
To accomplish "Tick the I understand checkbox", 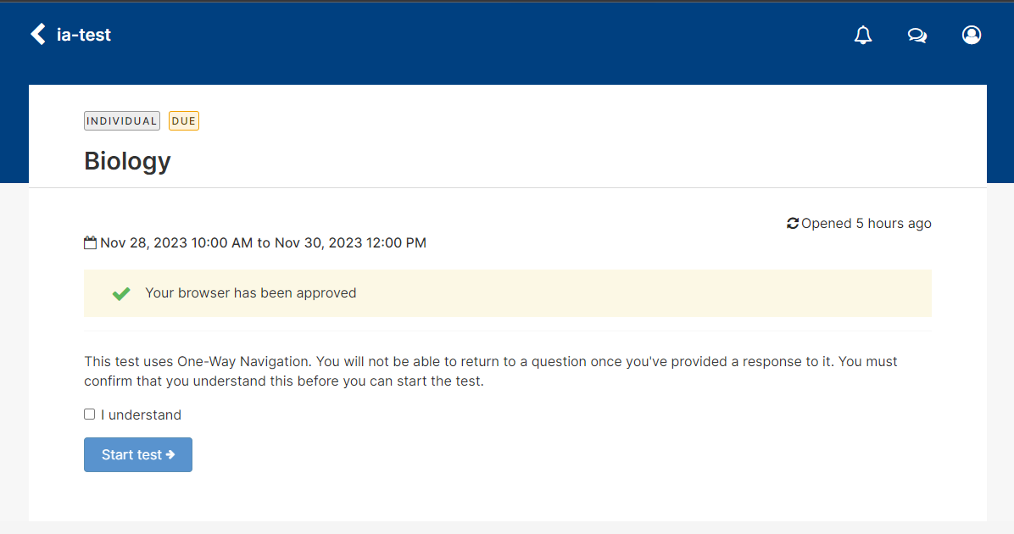I will click(x=89, y=414).
